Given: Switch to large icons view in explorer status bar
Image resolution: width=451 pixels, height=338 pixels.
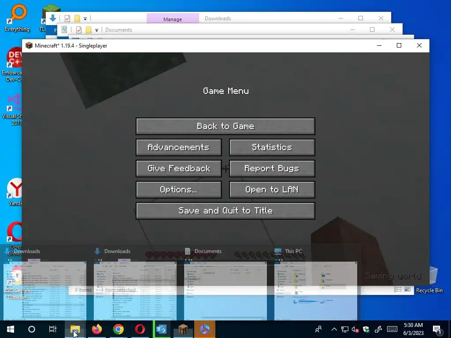Looking at the screenshot, I should pos(407,290).
